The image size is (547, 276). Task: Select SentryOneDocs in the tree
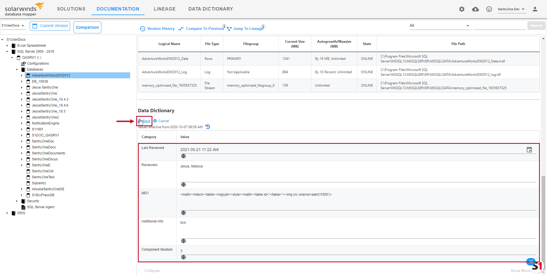pyautogui.click(x=44, y=147)
